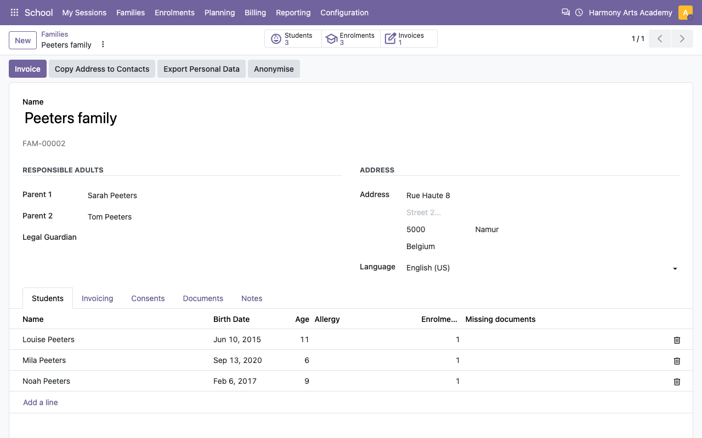Expand the Language dropdown arrow
The width and height of the screenshot is (702, 438).
click(x=675, y=268)
